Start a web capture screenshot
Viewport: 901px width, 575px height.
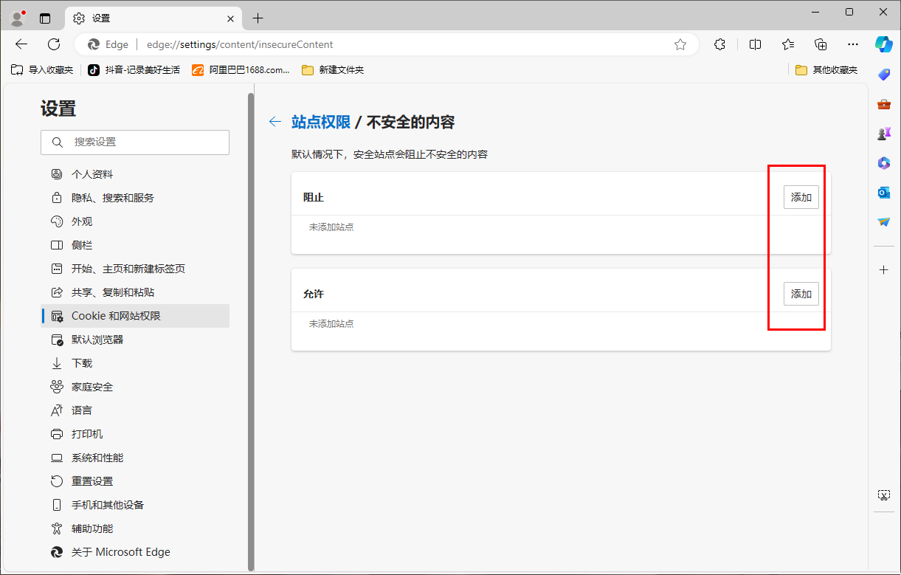(x=883, y=495)
